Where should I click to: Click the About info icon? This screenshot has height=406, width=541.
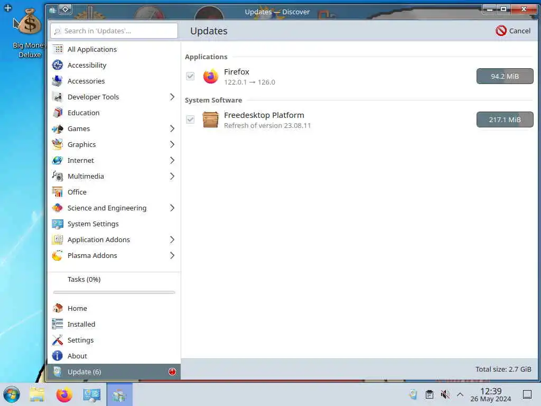[x=58, y=356]
